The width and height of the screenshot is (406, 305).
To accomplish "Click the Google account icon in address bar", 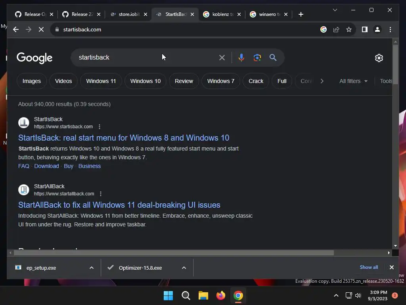I will click(324, 29).
